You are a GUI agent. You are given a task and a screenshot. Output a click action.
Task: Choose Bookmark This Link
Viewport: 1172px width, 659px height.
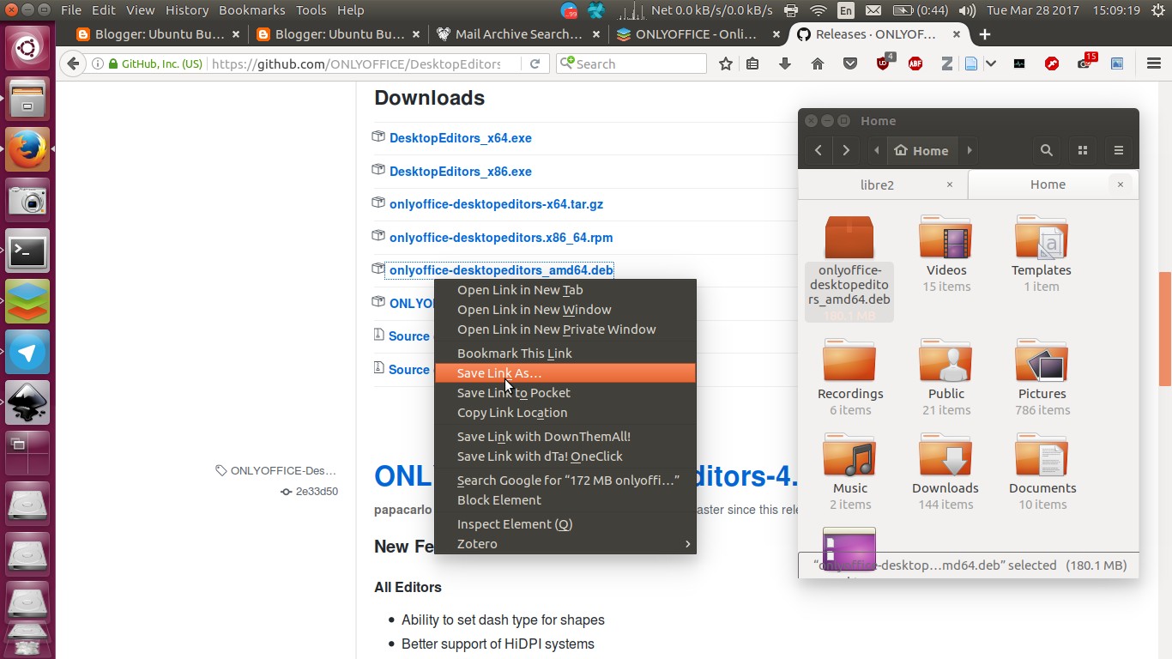[565, 354]
